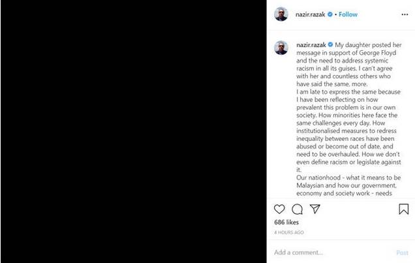Open the header username nazir.razak
The image size is (415, 263).
pos(310,14)
